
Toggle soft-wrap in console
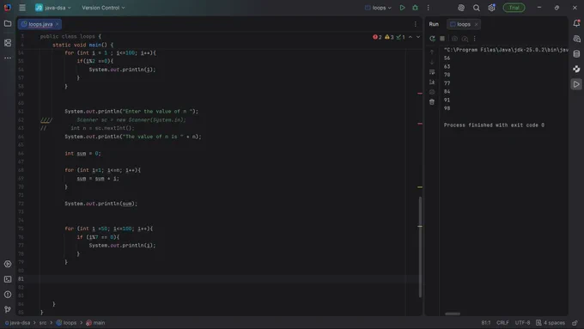432,72
